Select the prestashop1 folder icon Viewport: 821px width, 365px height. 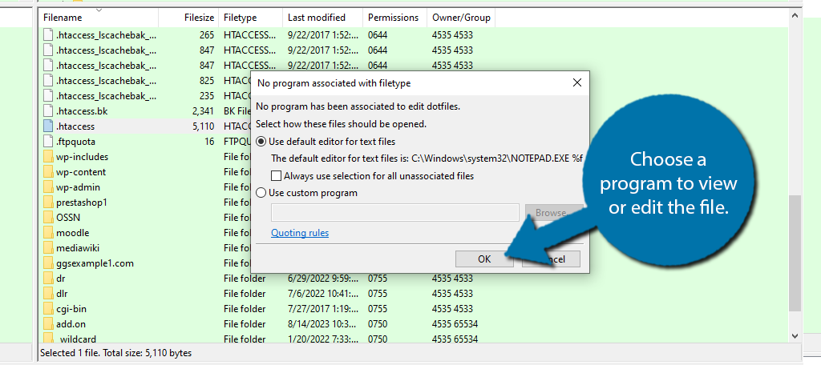click(47, 203)
